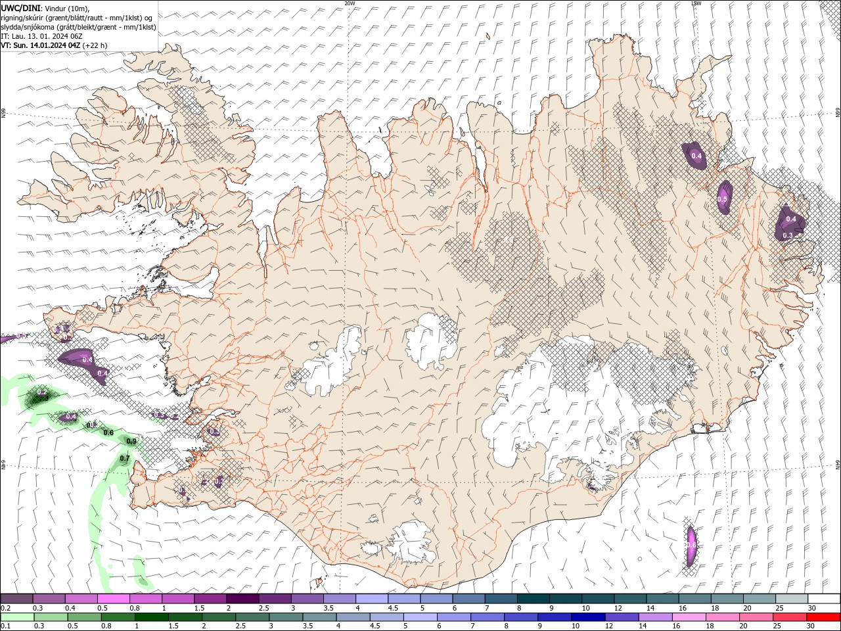Image resolution: width=841 pixels, height=631 pixels.
Task: Click the 'rigning/skúrir' legend description line
Action: pos(78,18)
